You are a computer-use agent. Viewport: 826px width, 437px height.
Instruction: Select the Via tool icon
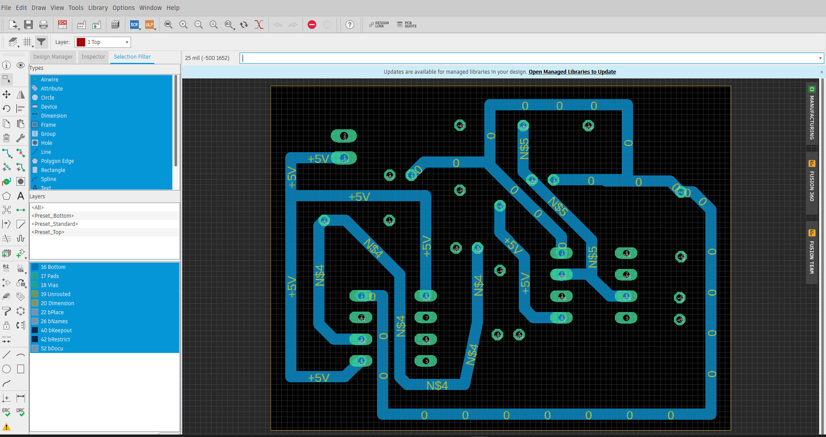pyautogui.click(x=6, y=181)
